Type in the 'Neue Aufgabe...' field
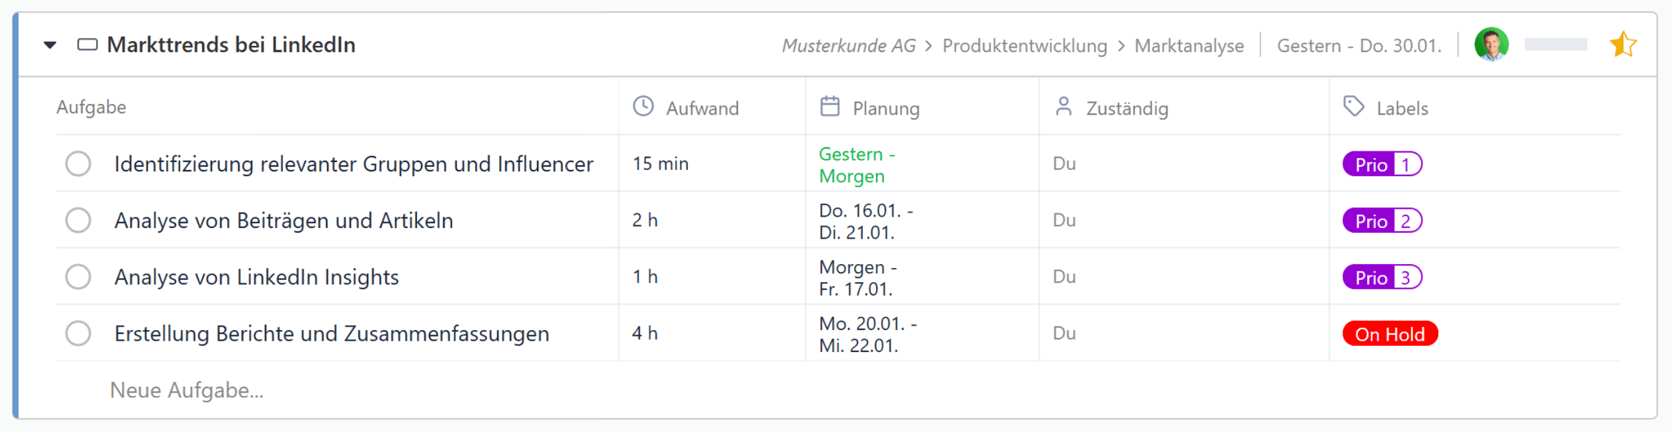The image size is (1672, 432). click(x=187, y=391)
